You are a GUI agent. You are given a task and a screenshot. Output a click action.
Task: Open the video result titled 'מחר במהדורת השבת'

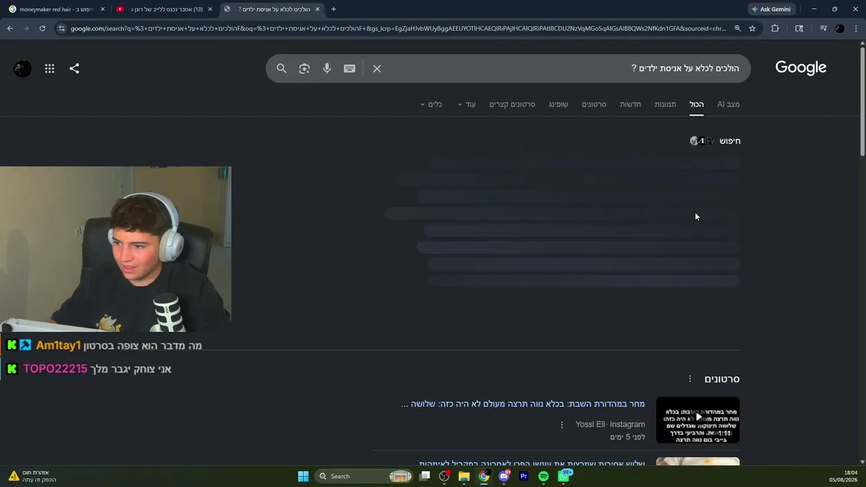(523, 404)
